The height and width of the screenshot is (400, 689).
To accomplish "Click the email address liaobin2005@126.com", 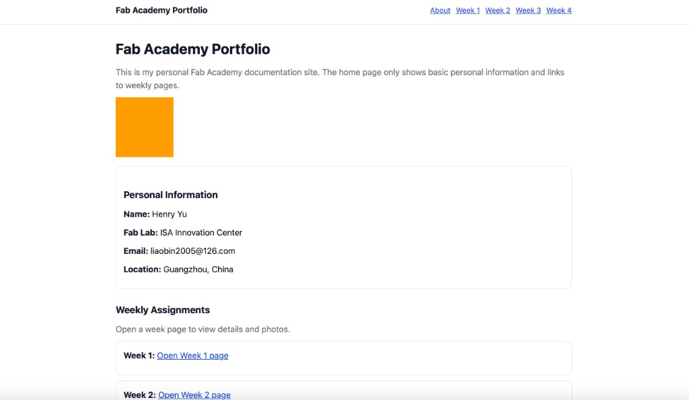I will tap(192, 251).
